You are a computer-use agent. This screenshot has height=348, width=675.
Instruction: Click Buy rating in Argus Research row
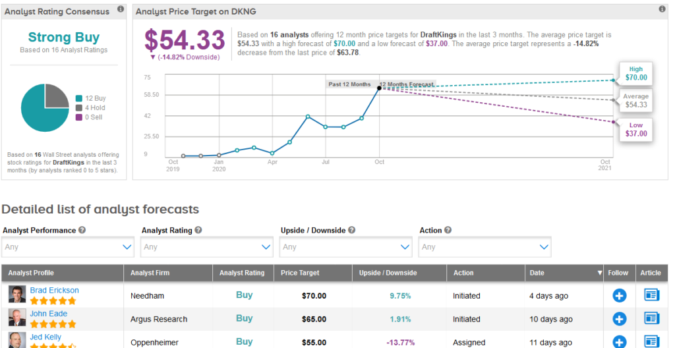click(244, 318)
